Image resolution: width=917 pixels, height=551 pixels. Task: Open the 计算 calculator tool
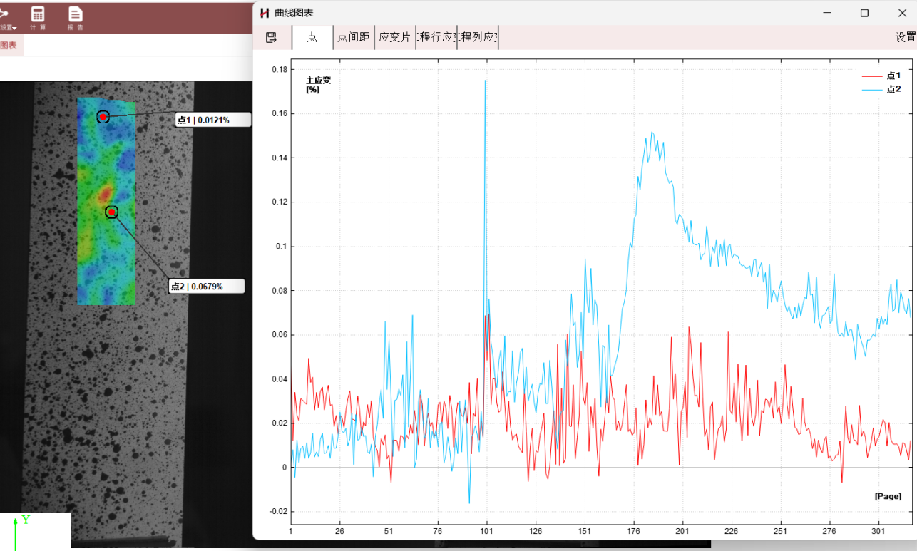coord(37,17)
